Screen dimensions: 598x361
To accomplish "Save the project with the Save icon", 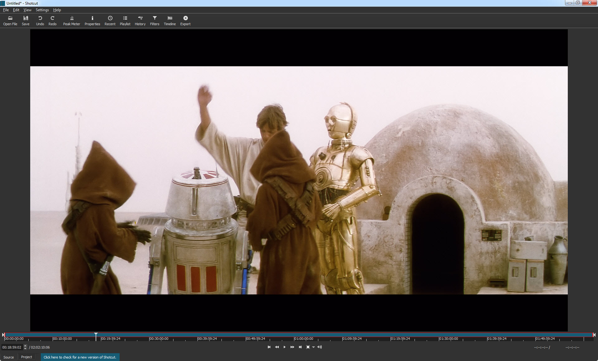I will (x=26, y=21).
